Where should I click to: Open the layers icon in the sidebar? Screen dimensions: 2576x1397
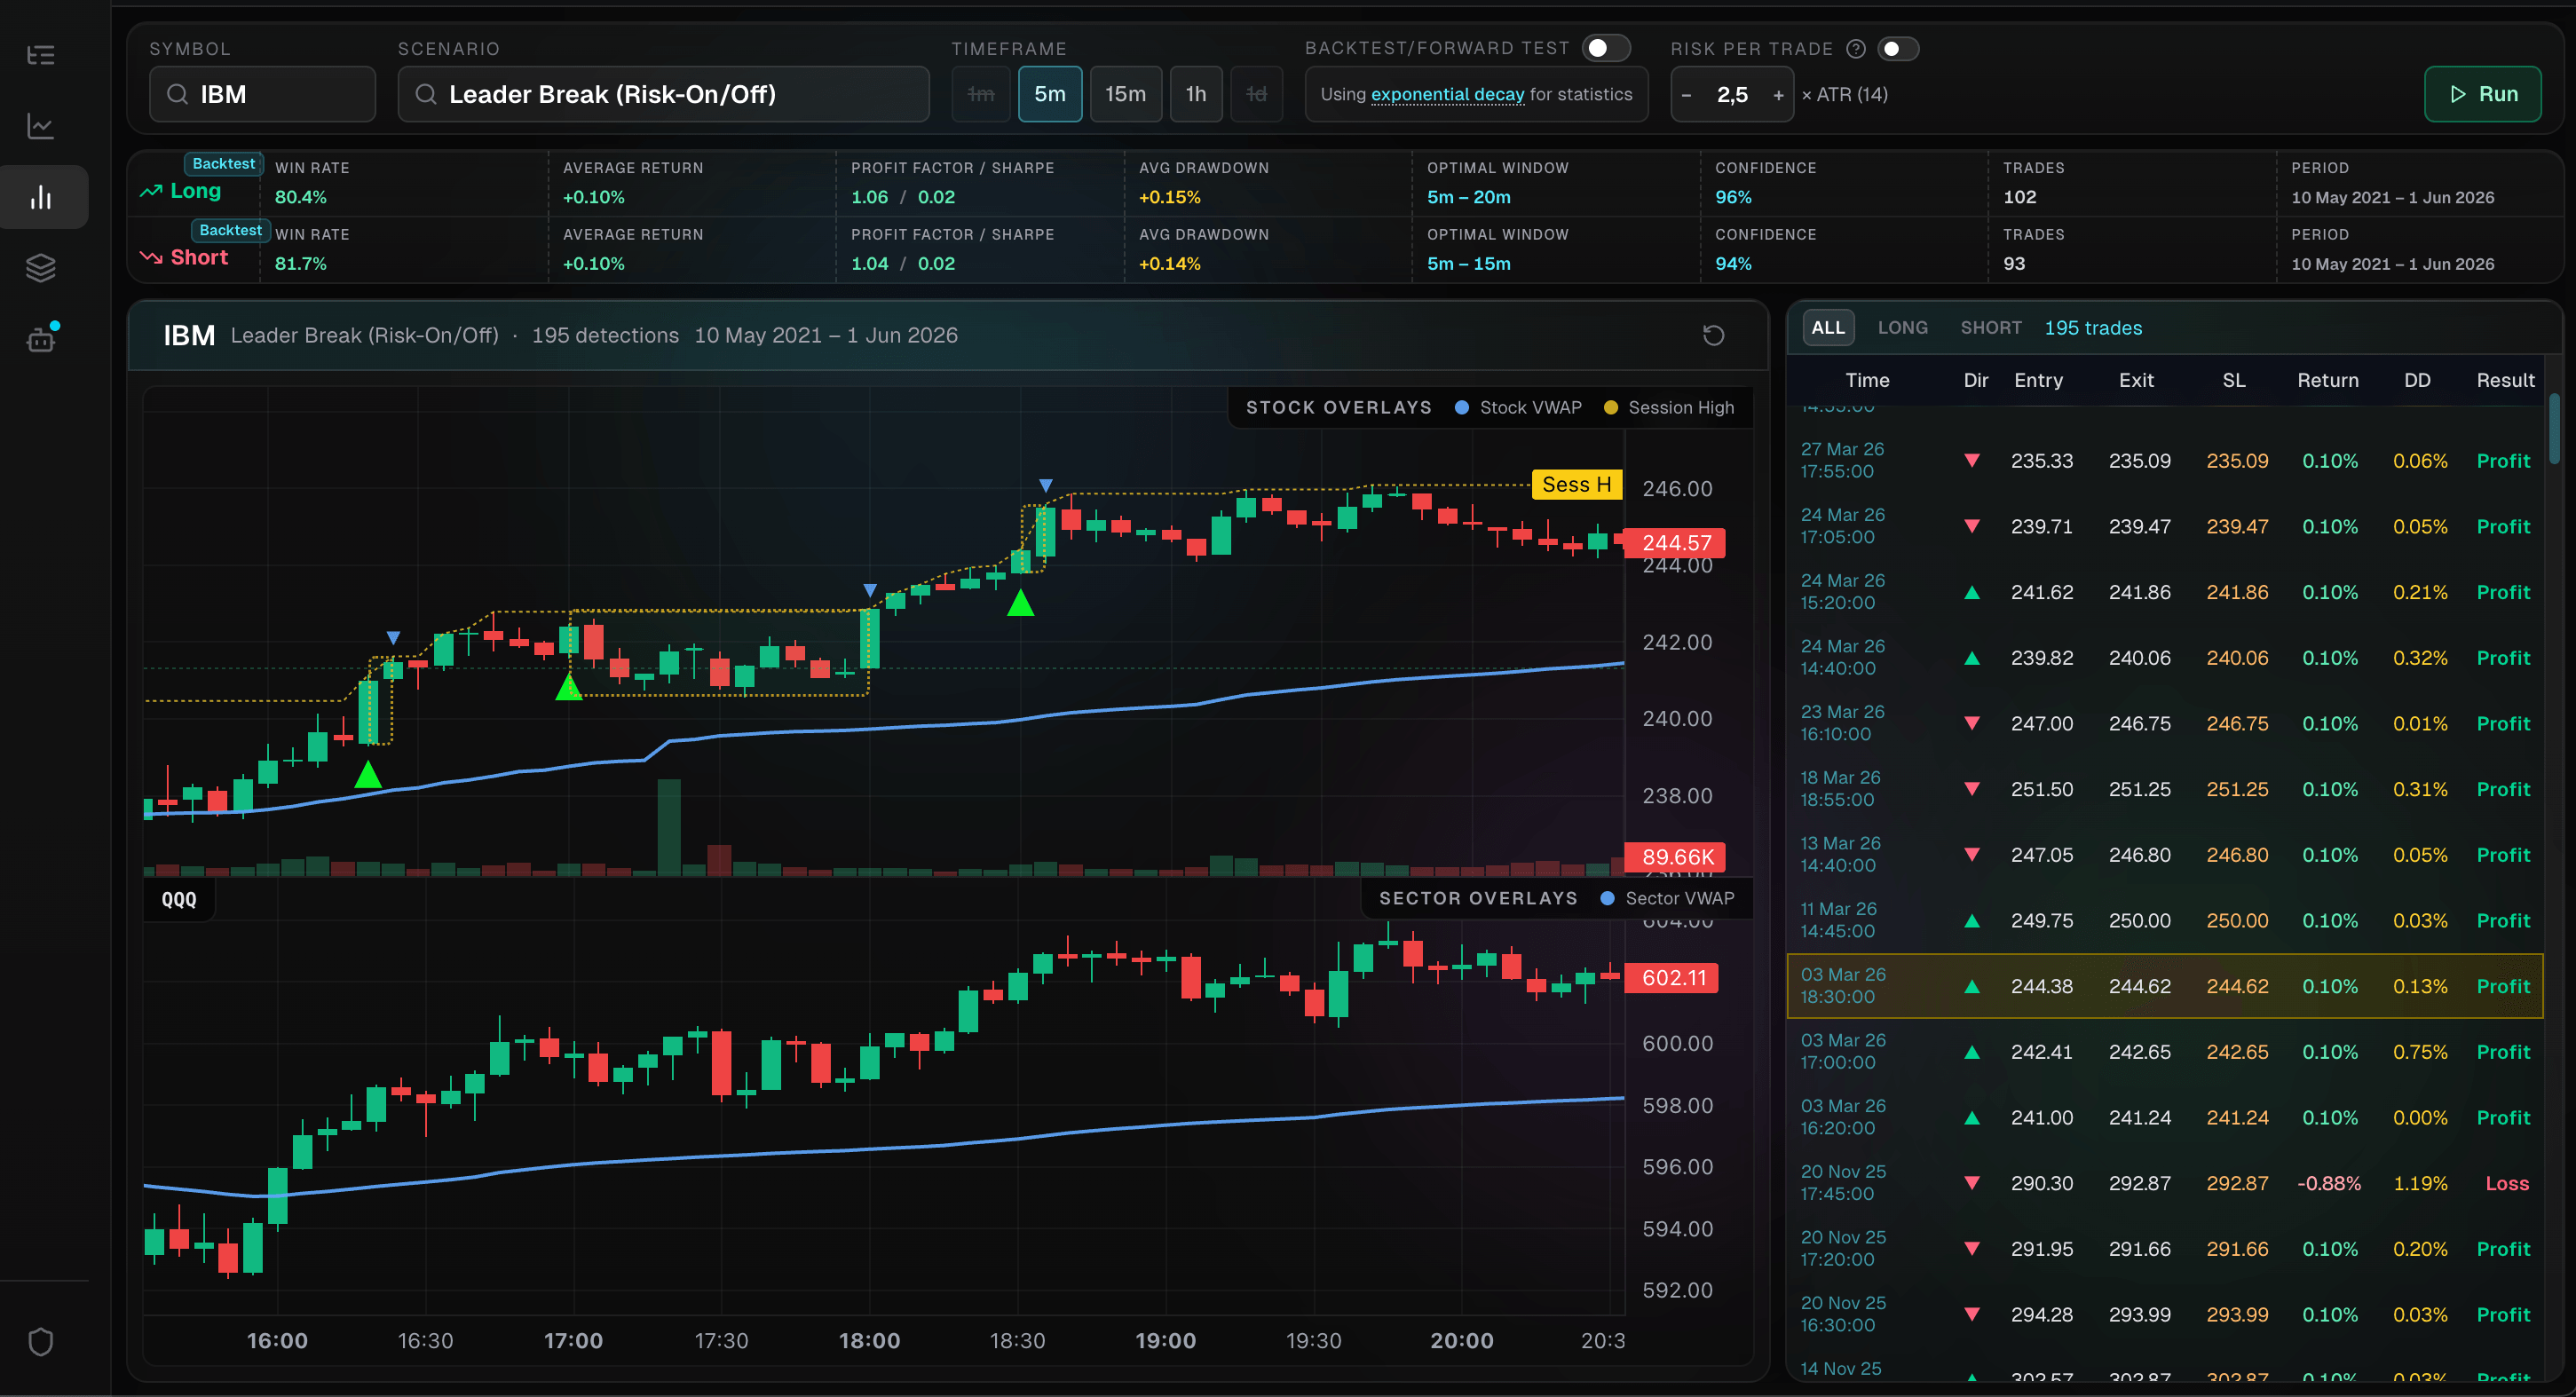(41, 268)
